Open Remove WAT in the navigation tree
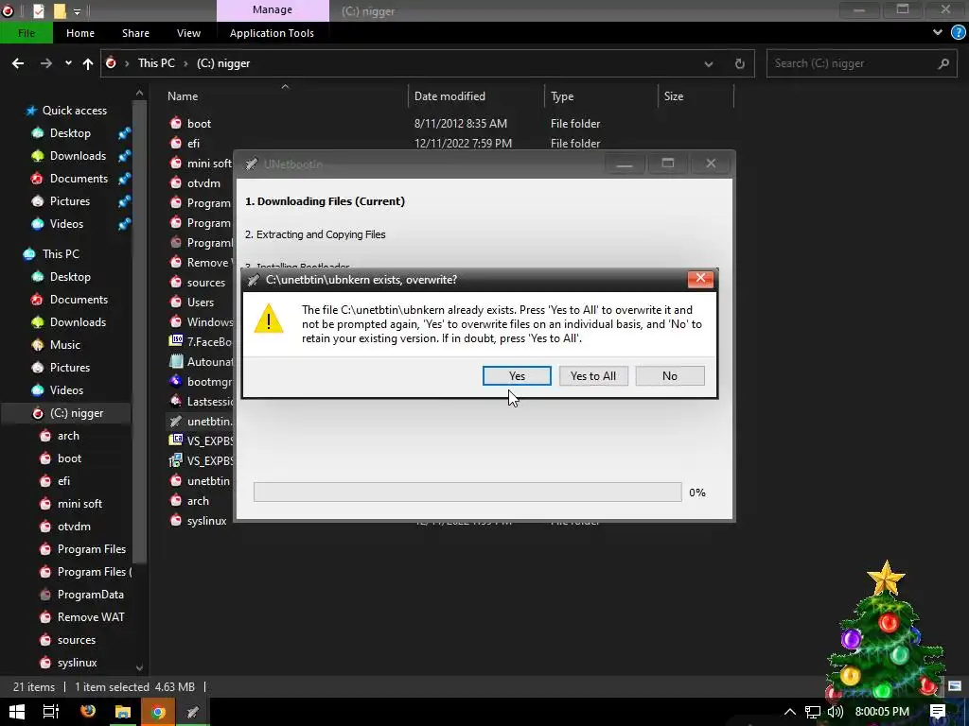 tap(91, 617)
